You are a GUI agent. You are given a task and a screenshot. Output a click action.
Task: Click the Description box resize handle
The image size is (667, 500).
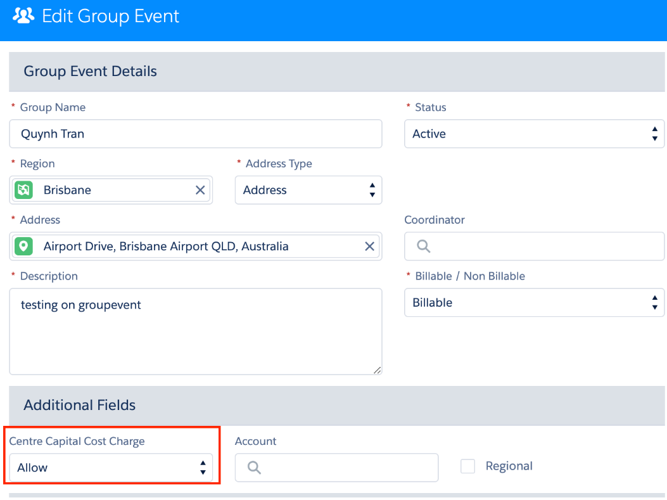[x=378, y=370]
